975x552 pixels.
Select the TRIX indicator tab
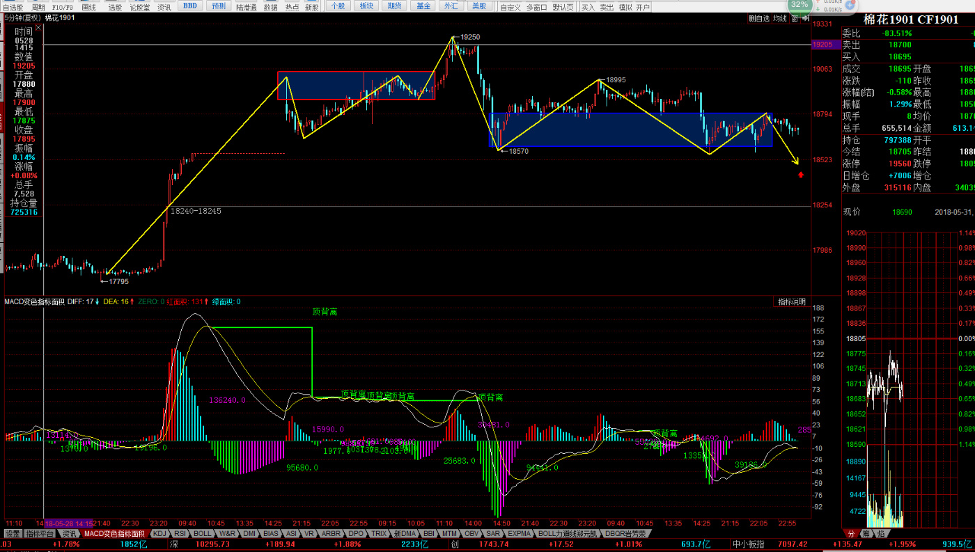pyautogui.click(x=379, y=534)
